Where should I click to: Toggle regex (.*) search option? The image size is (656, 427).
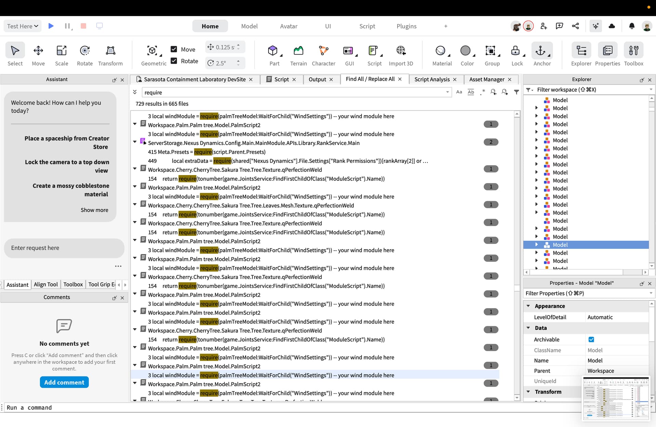[482, 92]
